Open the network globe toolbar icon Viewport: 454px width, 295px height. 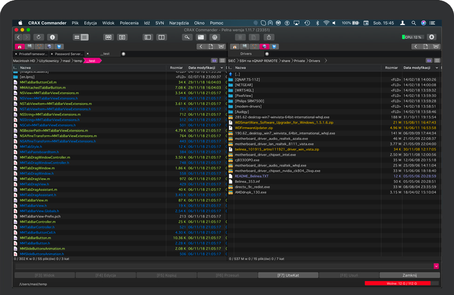click(x=215, y=37)
